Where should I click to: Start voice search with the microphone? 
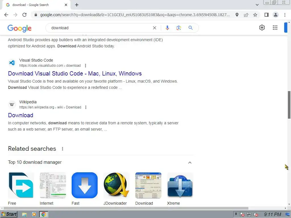167,28
